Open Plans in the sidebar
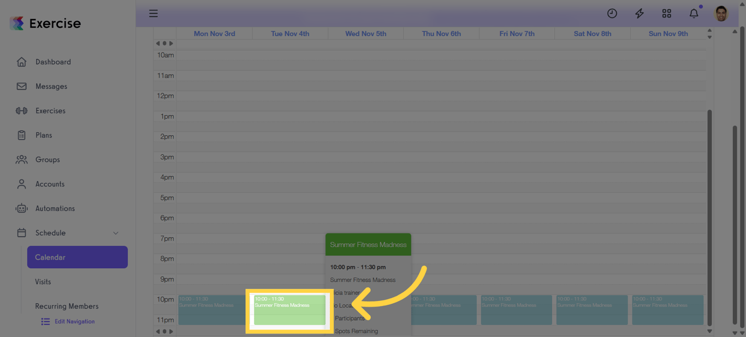The width and height of the screenshot is (746, 337). [44, 135]
